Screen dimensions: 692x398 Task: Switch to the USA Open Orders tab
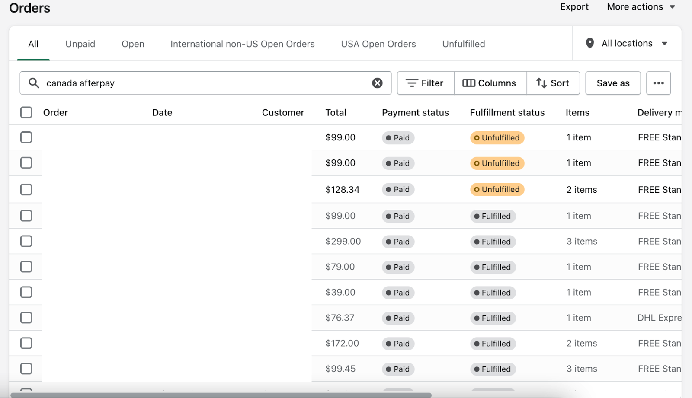point(378,44)
